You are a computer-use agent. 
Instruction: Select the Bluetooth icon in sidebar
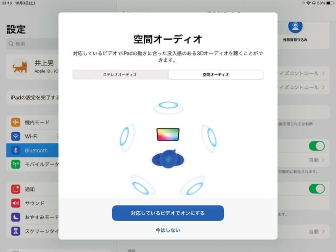[15, 150]
